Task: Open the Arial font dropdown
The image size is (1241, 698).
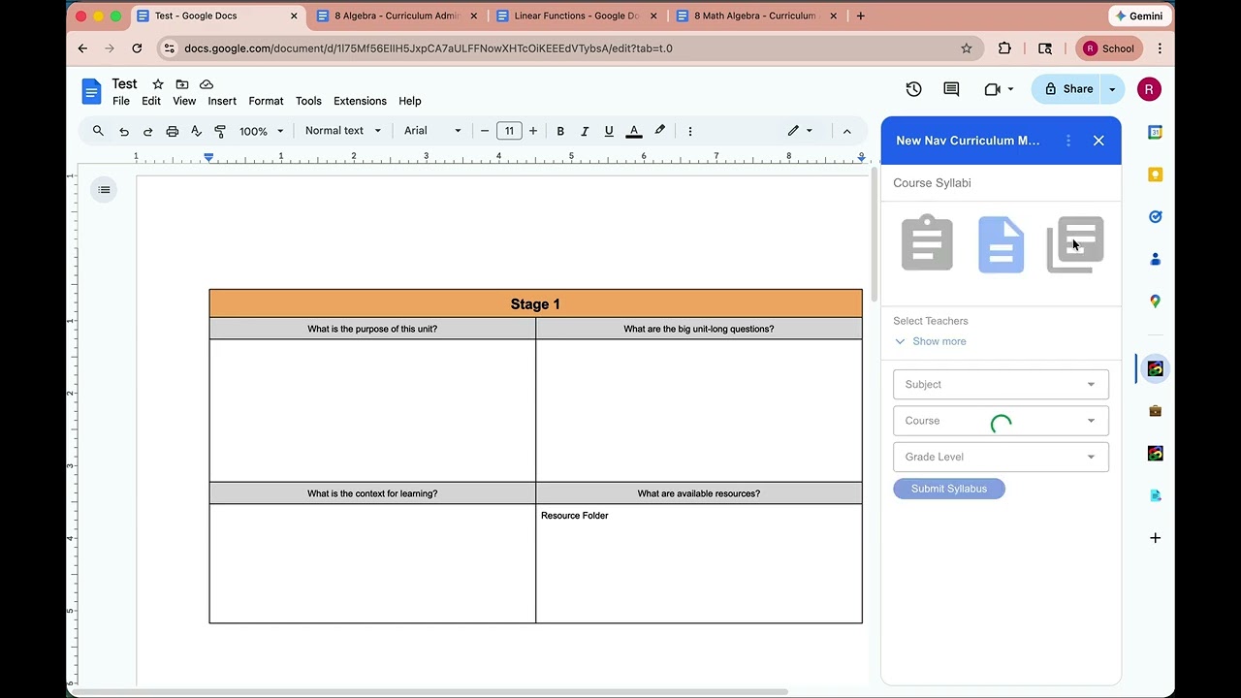Action: coord(432,131)
